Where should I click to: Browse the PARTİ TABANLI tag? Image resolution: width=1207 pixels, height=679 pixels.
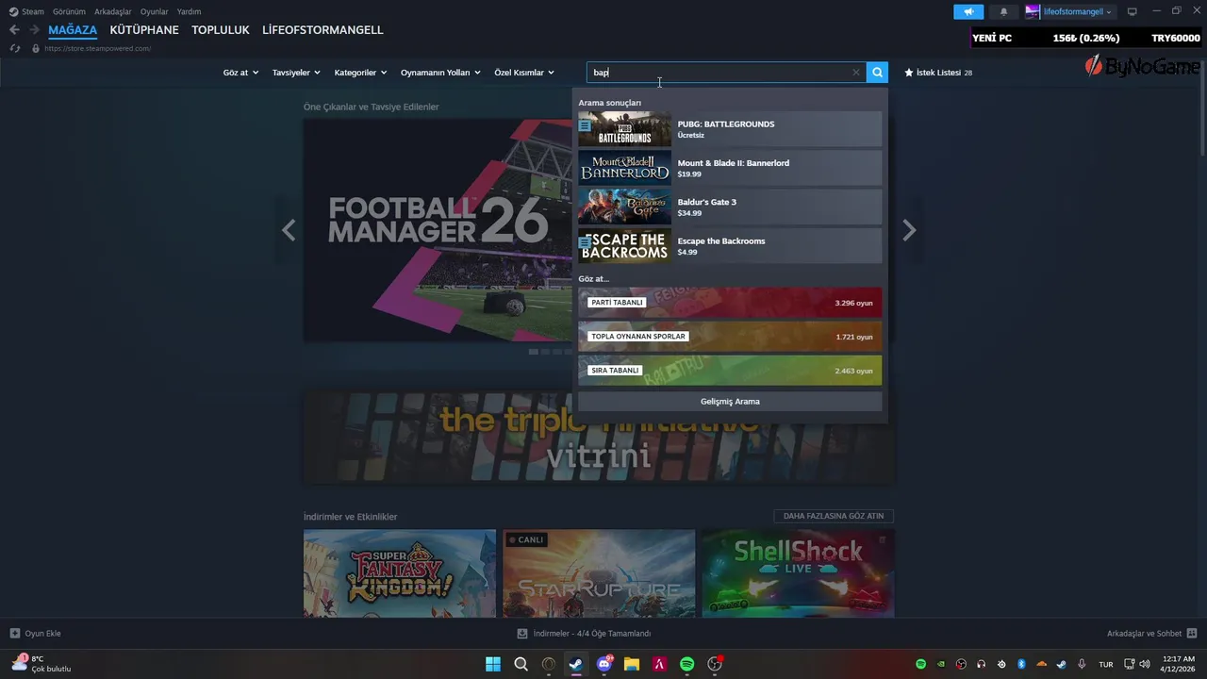(730, 303)
